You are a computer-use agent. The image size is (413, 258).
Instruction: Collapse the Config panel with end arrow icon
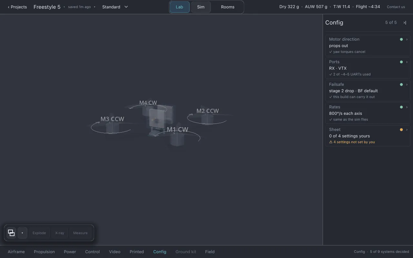[405, 23]
